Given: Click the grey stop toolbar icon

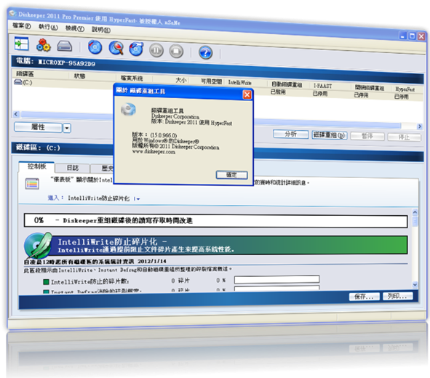Looking at the screenshot, I should [x=176, y=51].
